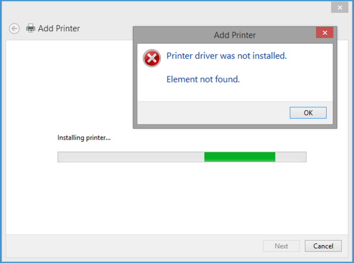Close the Add Printer wizard window
The width and height of the screenshot is (354, 263).
click(x=340, y=8)
